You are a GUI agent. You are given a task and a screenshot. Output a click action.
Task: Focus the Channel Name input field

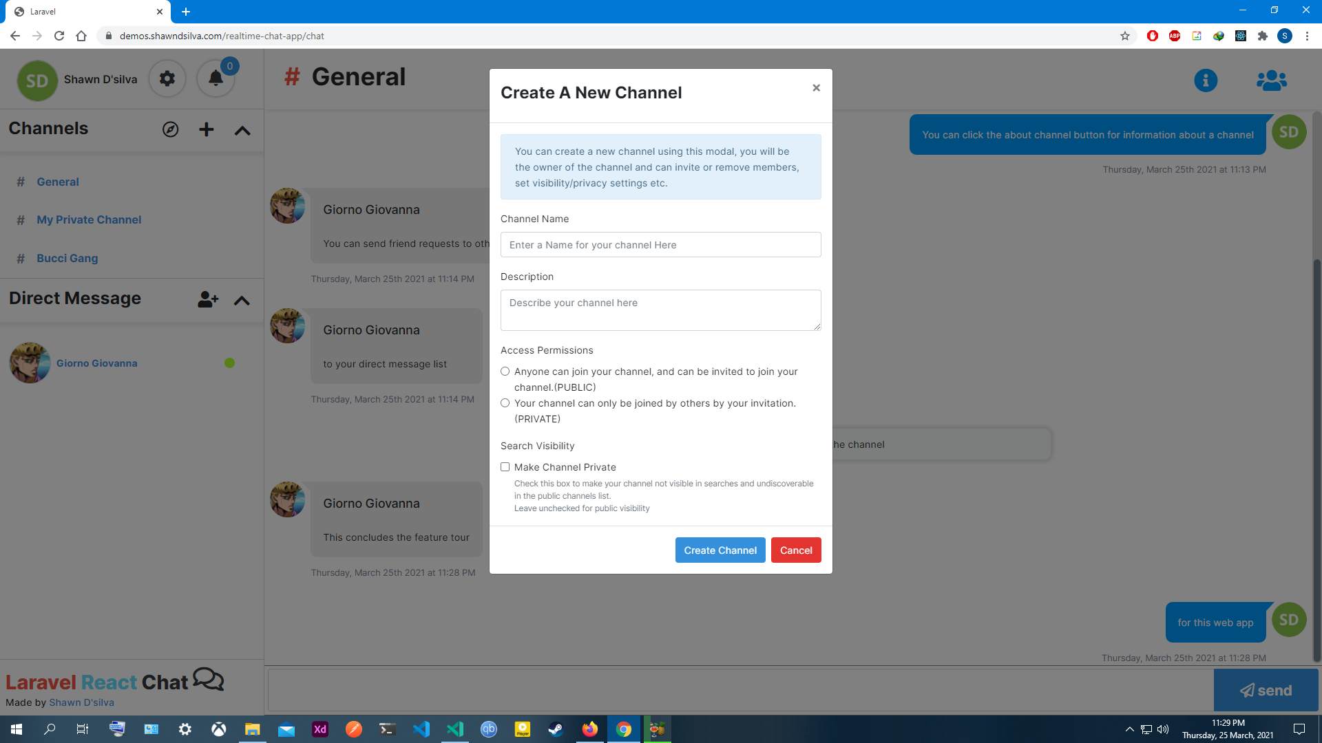(x=660, y=245)
